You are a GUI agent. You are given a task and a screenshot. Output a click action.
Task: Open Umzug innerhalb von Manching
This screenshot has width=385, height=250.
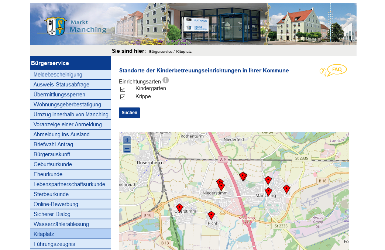coord(71,114)
